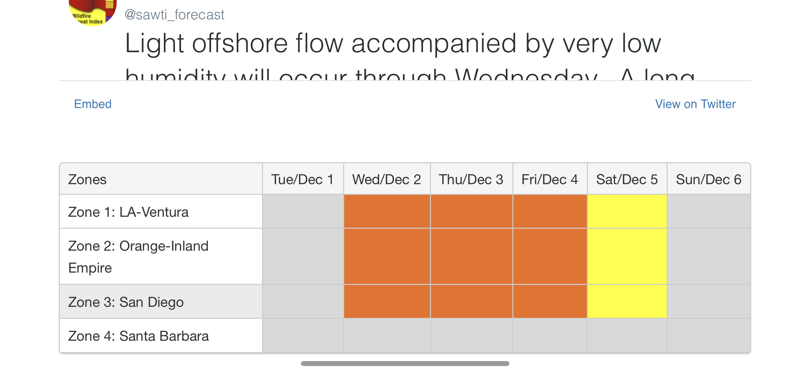Click the tweet text about offshore flow

click(410, 55)
